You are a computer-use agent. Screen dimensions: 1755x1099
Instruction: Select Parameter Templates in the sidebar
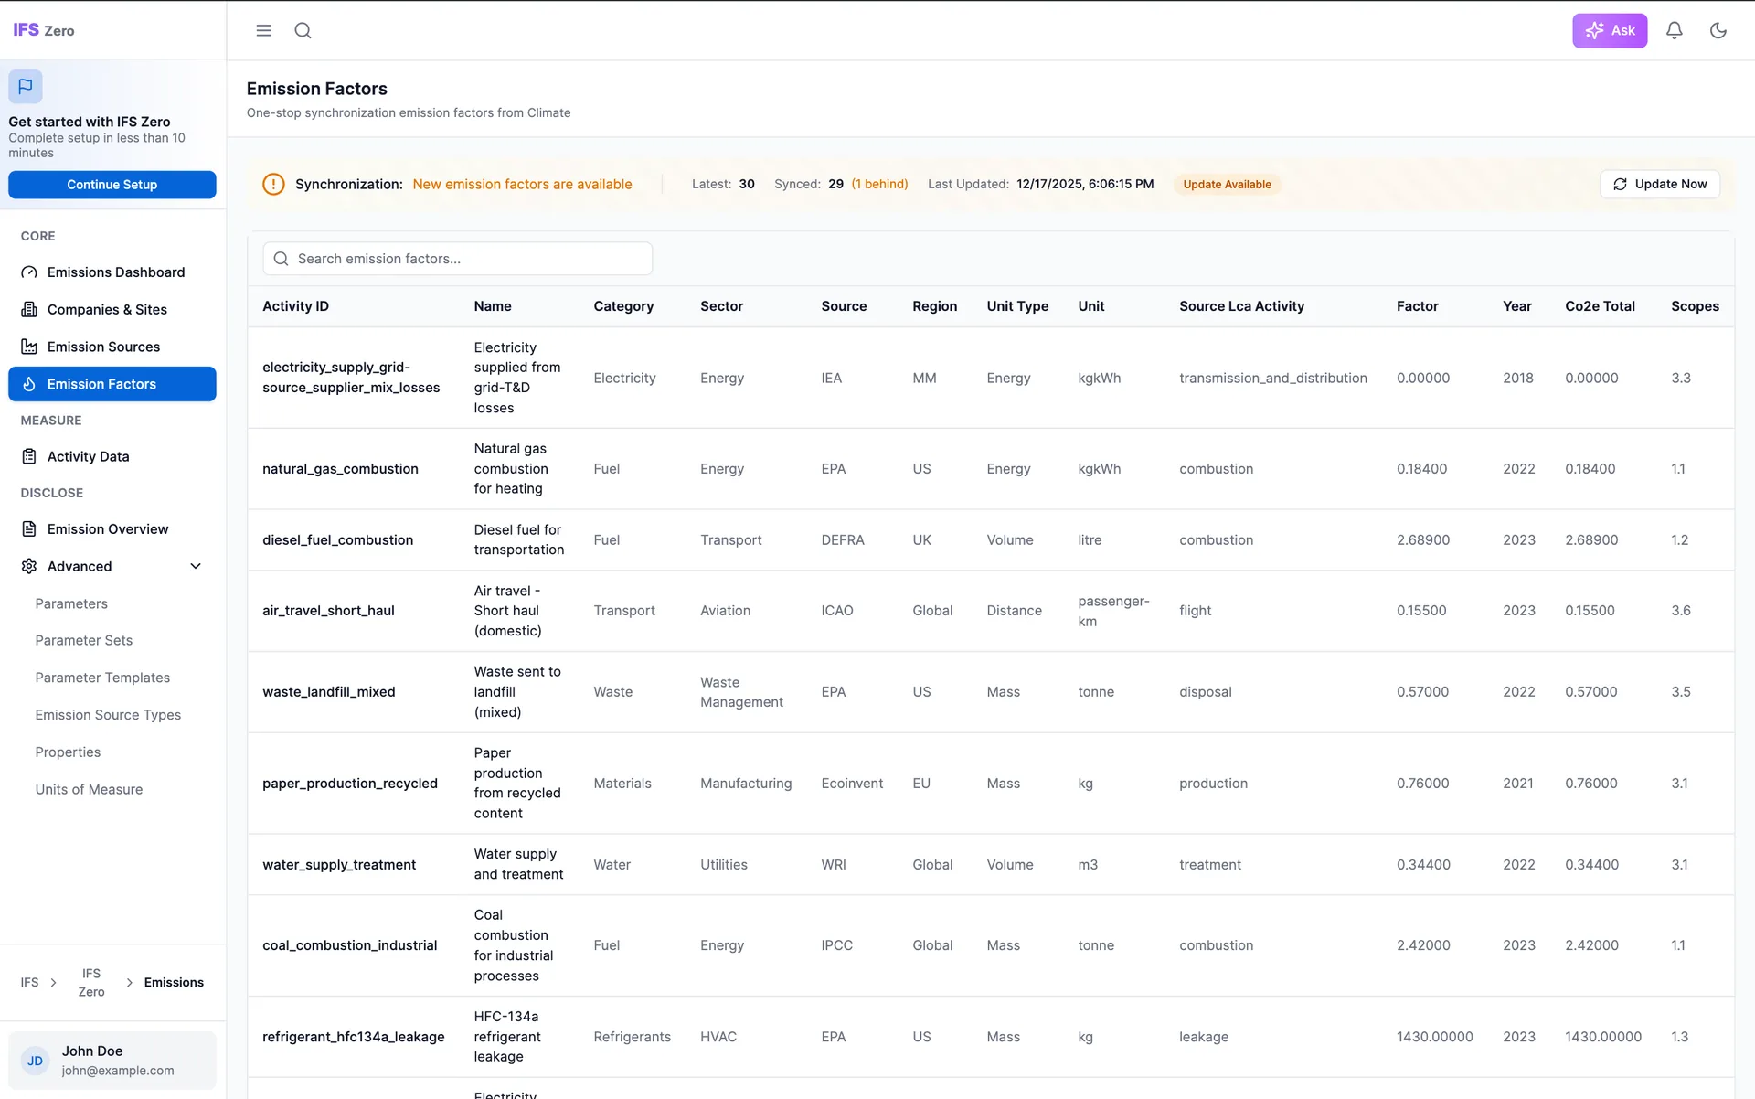pyautogui.click(x=102, y=677)
